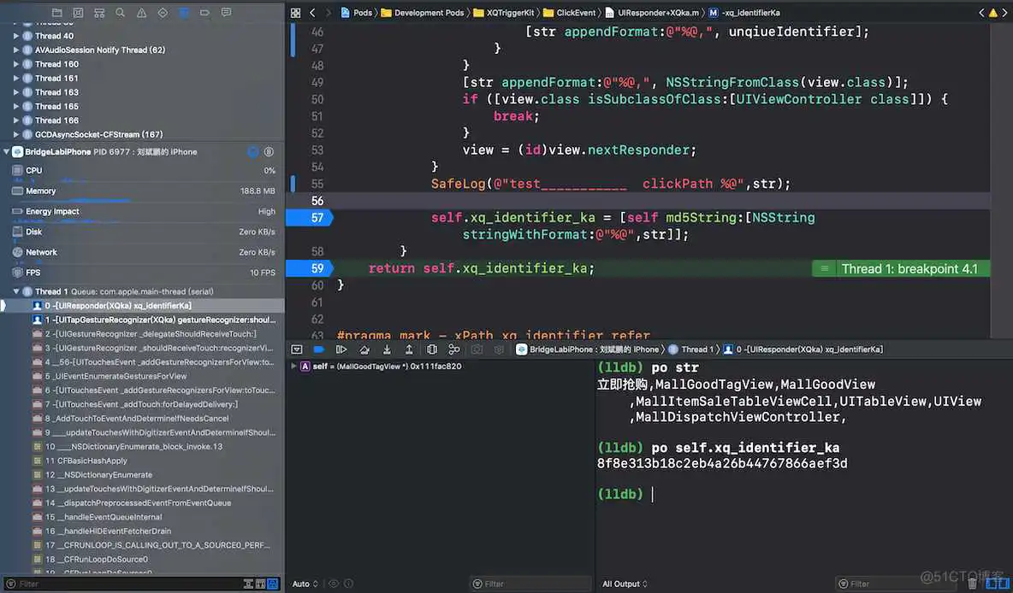Open the Find navigator magnifier icon
Image resolution: width=1013 pixels, height=593 pixels.
point(120,13)
